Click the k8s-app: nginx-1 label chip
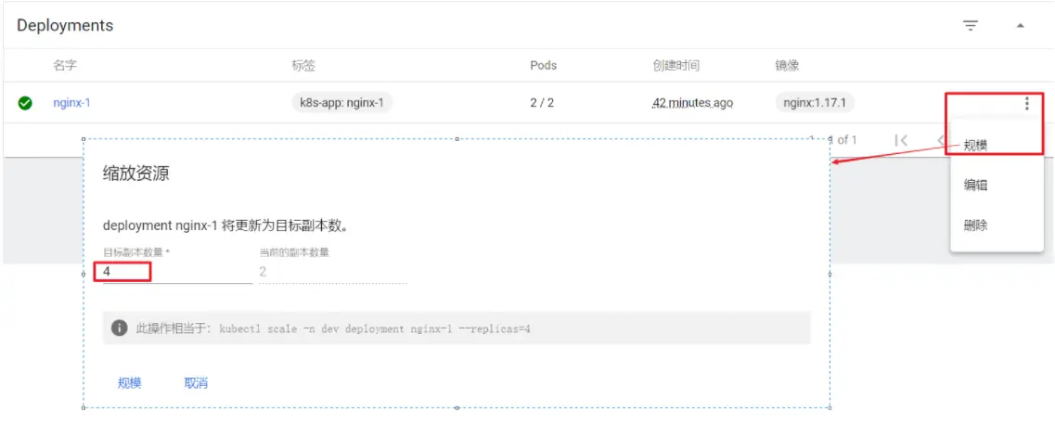The height and width of the screenshot is (425, 1055). pos(341,103)
